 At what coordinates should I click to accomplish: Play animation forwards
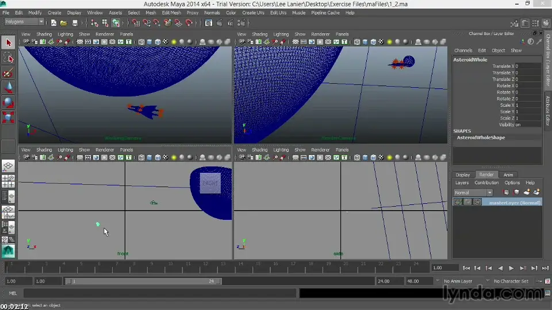pos(511,268)
